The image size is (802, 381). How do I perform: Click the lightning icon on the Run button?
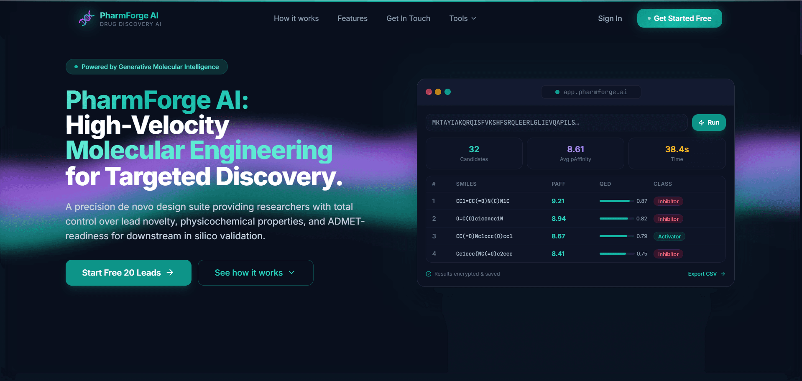click(x=701, y=123)
